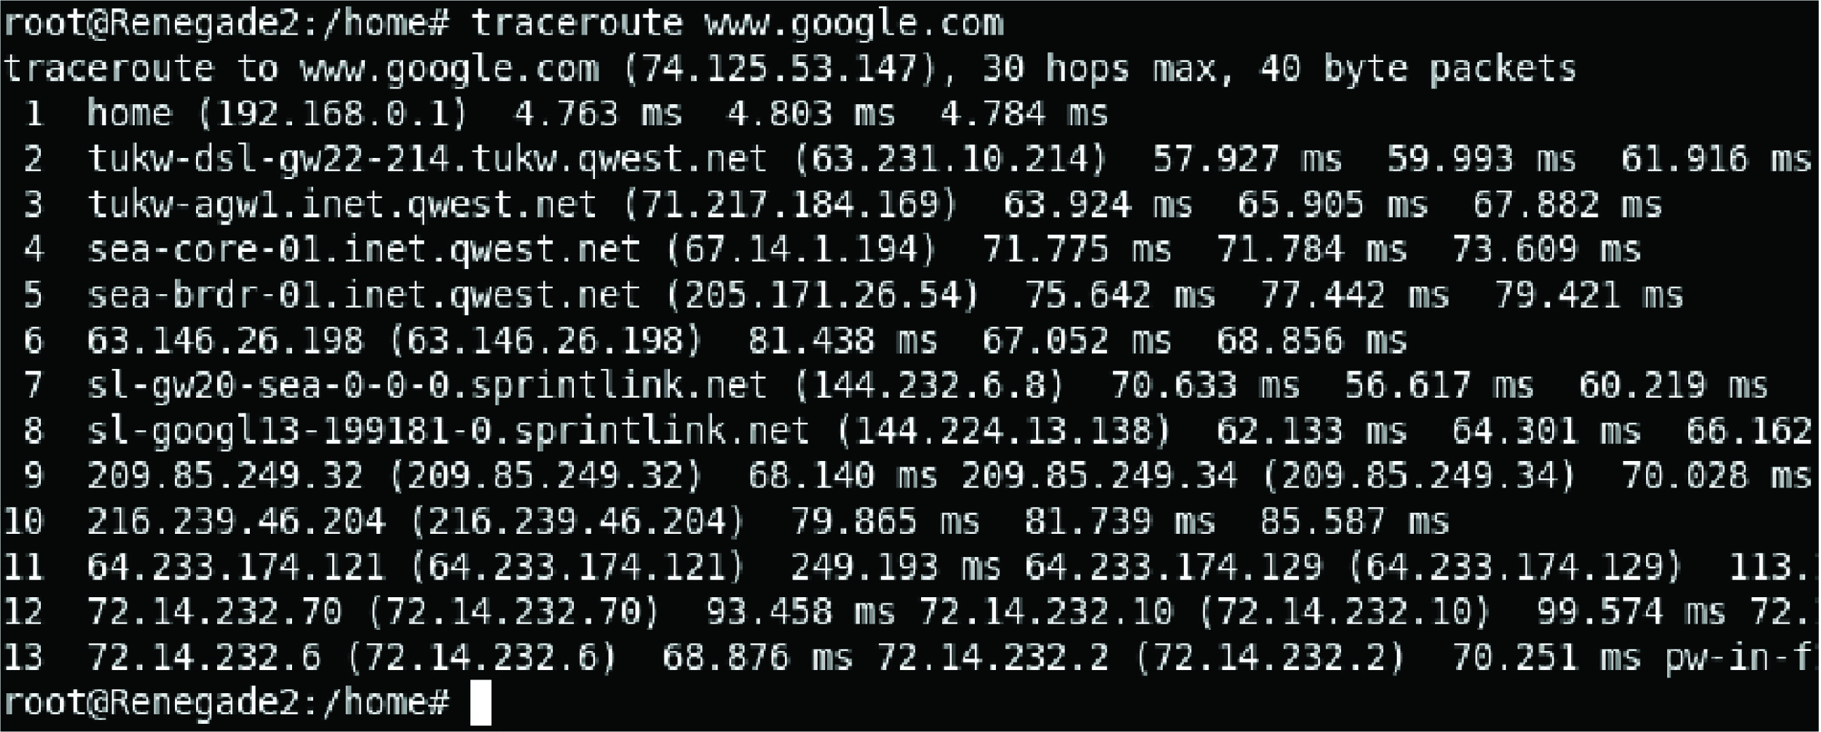
Task: Click sl-gw20-sea-0-0-0.sprintlink.net hostname
Action: [x=427, y=385]
